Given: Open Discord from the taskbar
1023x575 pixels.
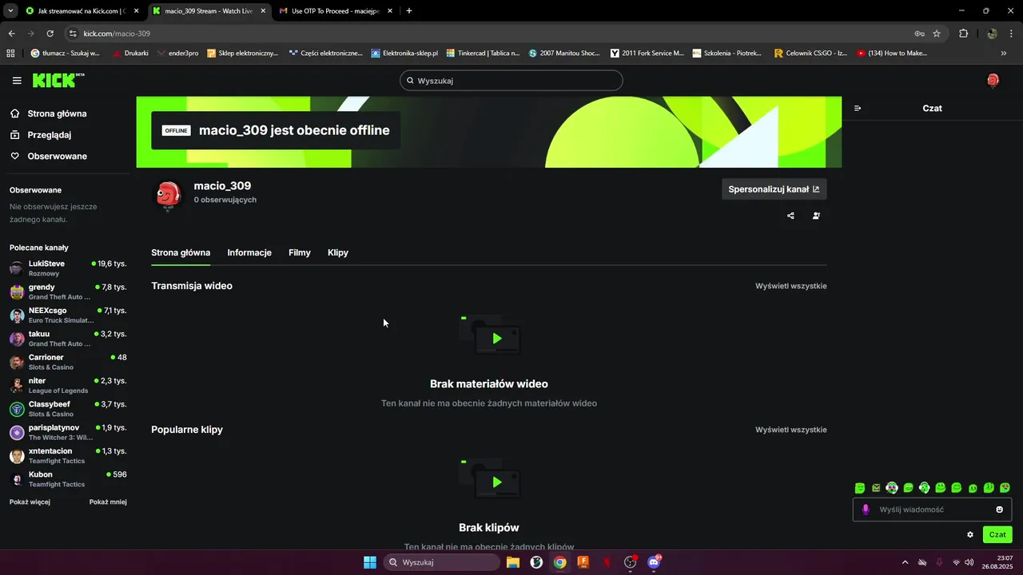Looking at the screenshot, I should [x=654, y=562].
